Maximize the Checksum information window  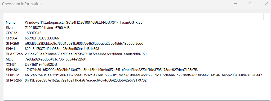250,4
